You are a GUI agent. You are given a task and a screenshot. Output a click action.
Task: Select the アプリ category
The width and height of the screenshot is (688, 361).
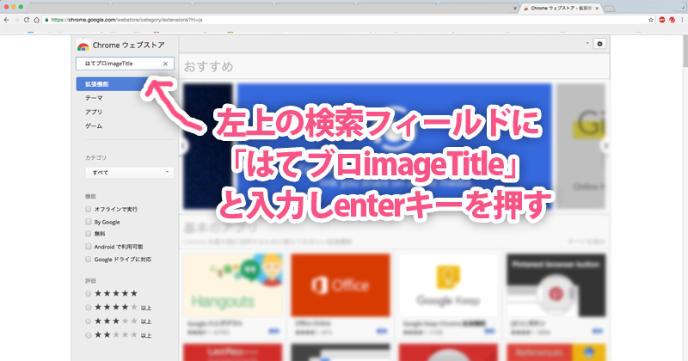pyautogui.click(x=94, y=112)
